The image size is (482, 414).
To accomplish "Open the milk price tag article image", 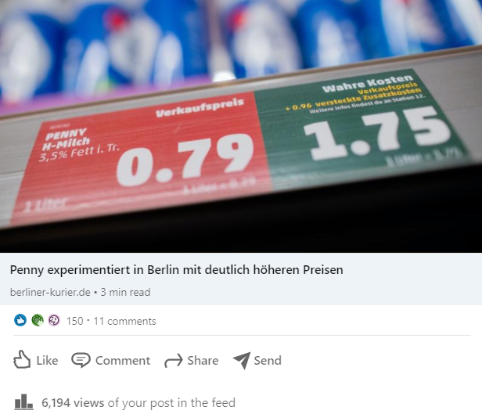I will click(x=241, y=126).
